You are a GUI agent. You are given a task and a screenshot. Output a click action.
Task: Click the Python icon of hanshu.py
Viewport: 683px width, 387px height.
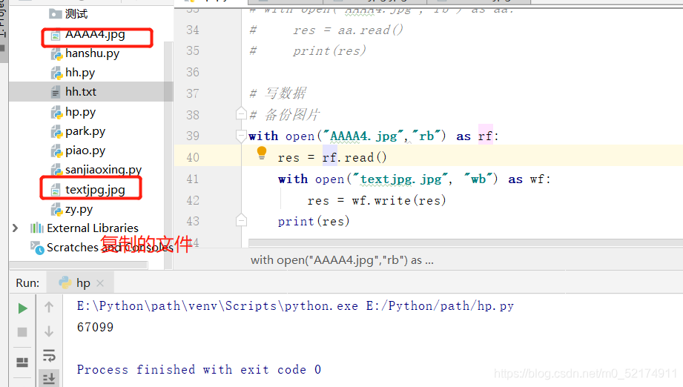[x=56, y=54]
